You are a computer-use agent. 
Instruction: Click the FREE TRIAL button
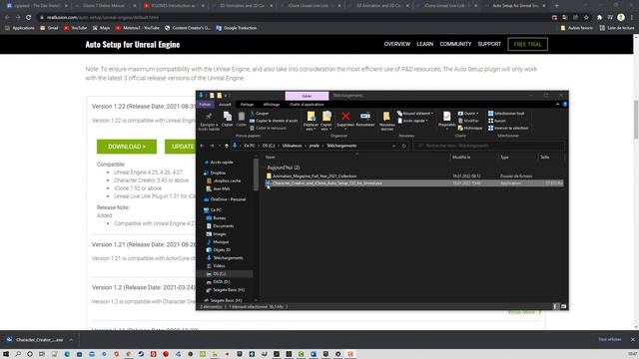(x=527, y=44)
